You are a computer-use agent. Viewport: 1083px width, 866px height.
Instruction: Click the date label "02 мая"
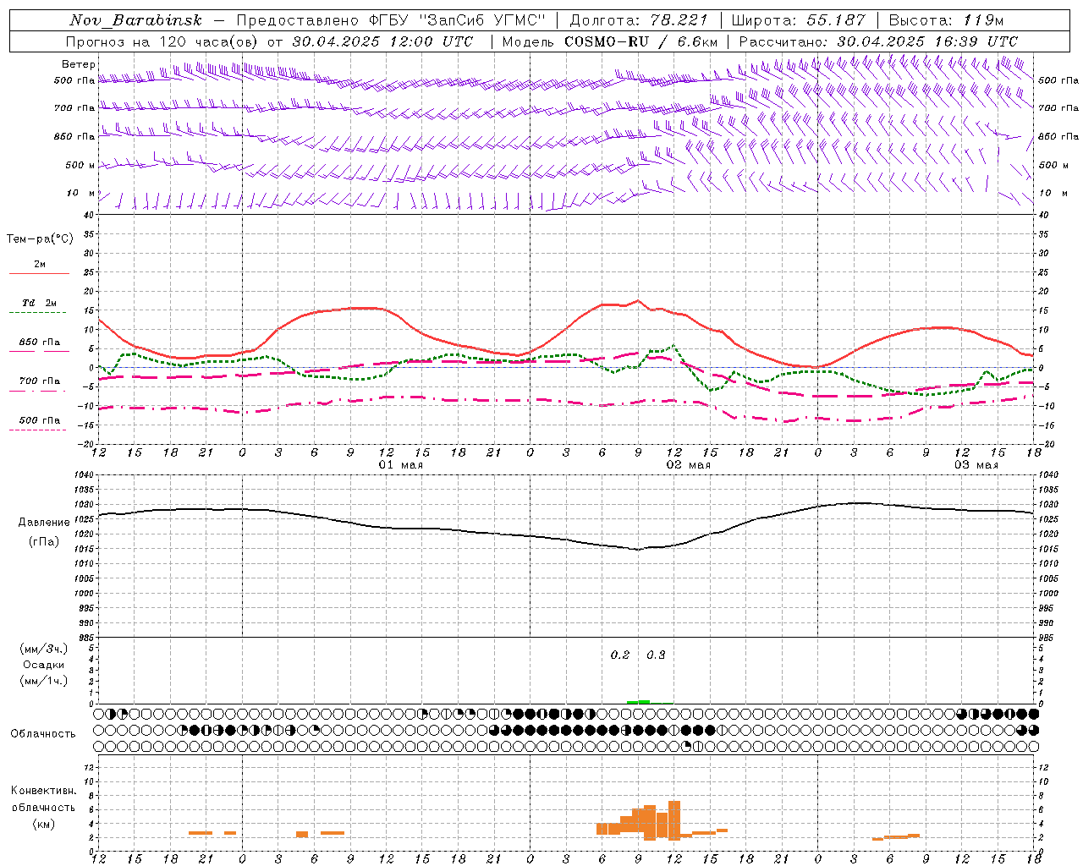[689, 465]
